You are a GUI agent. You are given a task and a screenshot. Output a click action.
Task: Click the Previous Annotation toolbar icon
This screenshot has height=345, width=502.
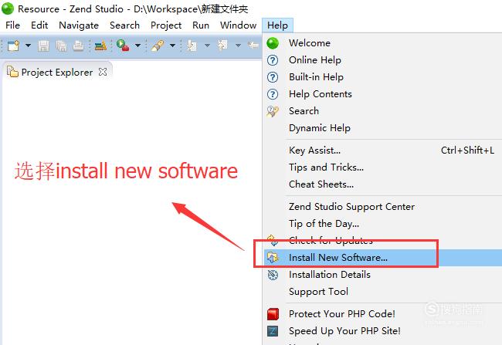[x=223, y=45]
